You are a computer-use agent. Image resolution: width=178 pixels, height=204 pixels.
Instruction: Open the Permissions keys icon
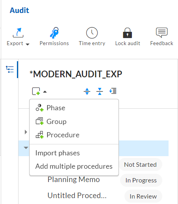click(54, 33)
